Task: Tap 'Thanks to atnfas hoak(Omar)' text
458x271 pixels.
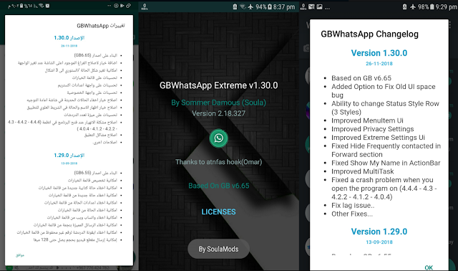Action: pos(218,162)
